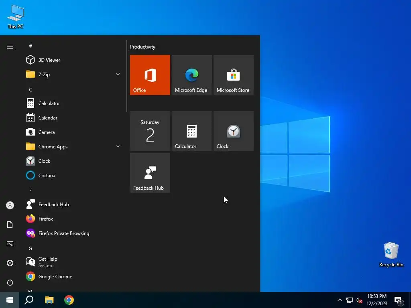Expand the 7-Zip folder chevron
Viewport: 411px width, 308px height.
pyautogui.click(x=118, y=74)
